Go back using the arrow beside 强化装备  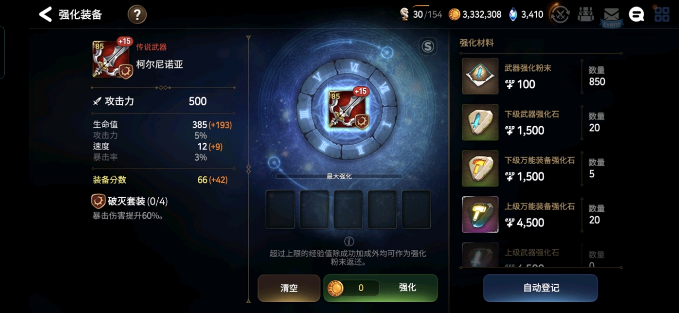coord(46,15)
